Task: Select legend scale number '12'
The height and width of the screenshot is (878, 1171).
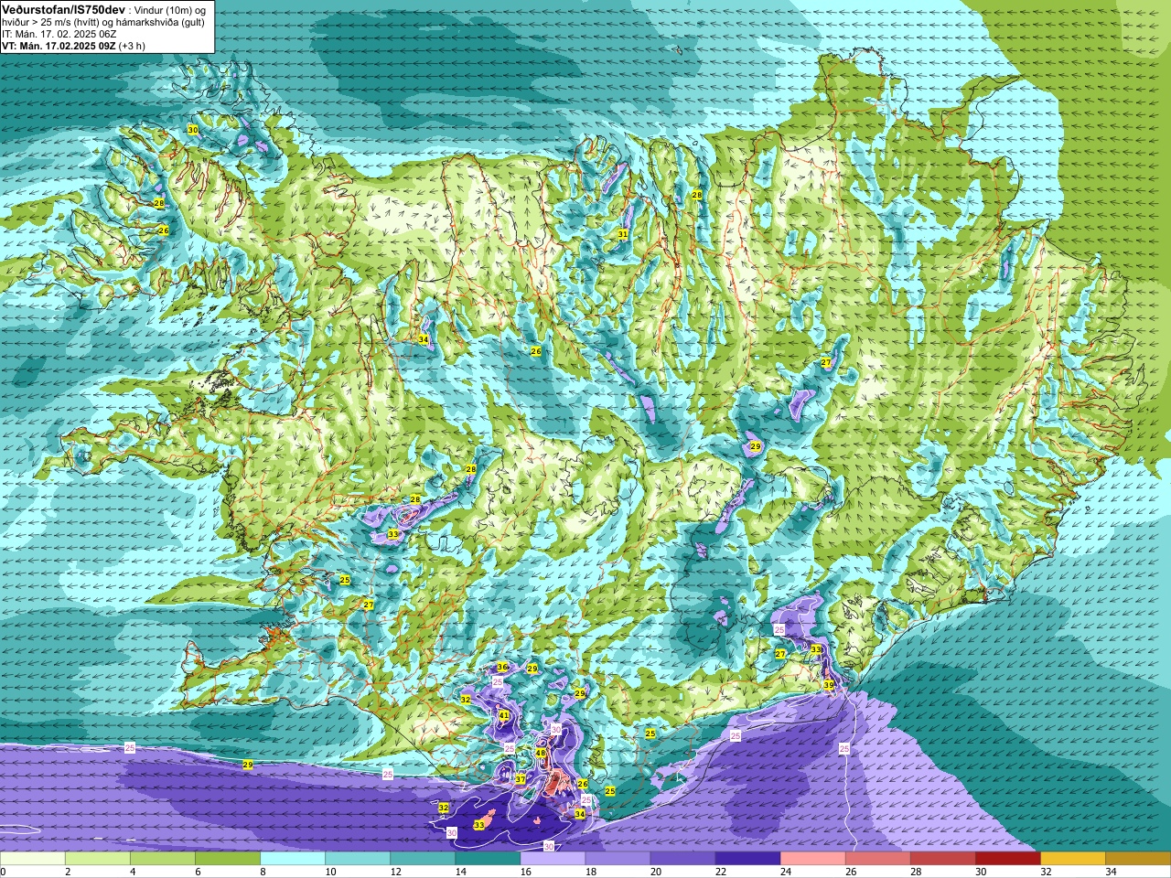Action: (x=395, y=872)
